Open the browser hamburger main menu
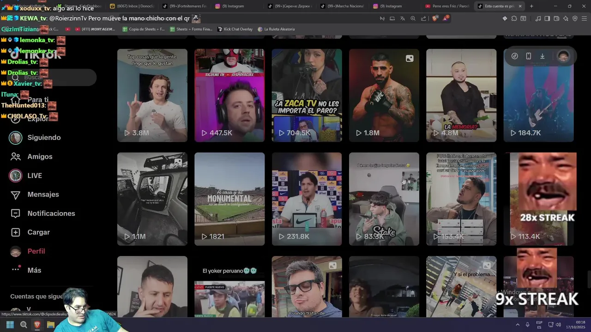591x332 pixels. click(584, 18)
